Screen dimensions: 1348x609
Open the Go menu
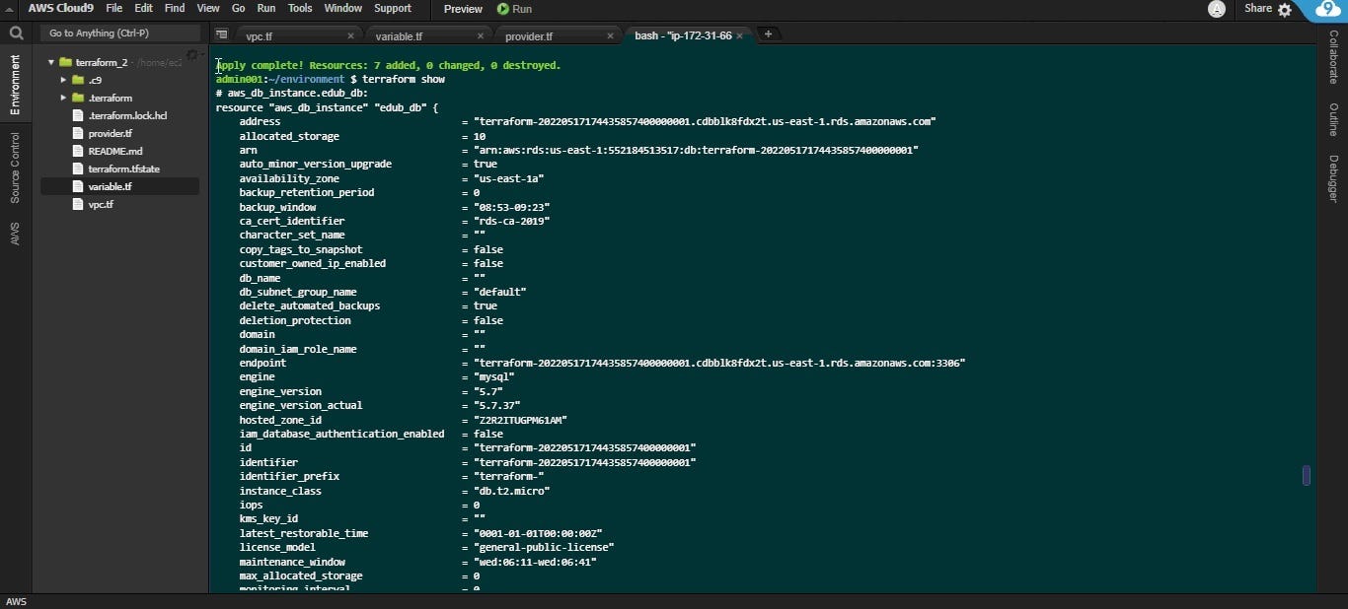(x=239, y=8)
